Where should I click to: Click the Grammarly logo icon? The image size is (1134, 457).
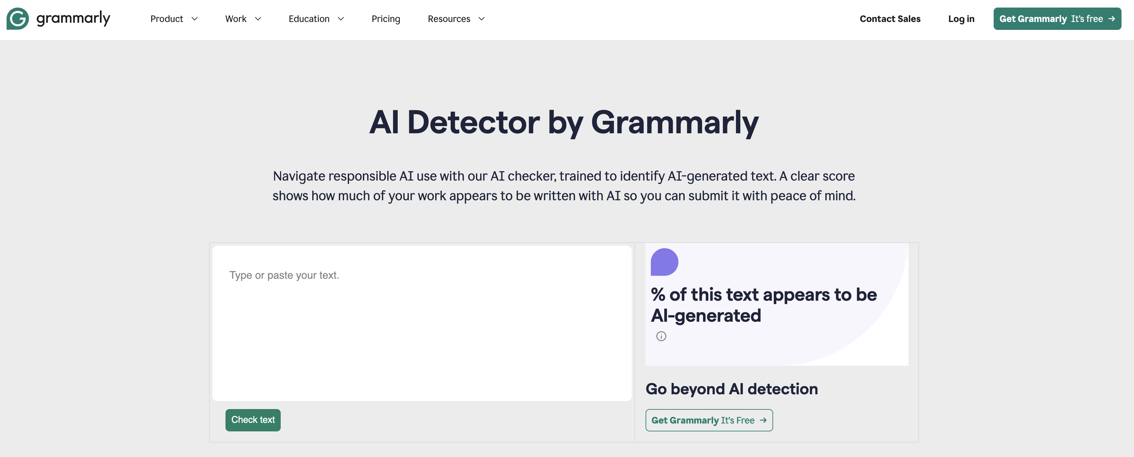click(18, 18)
